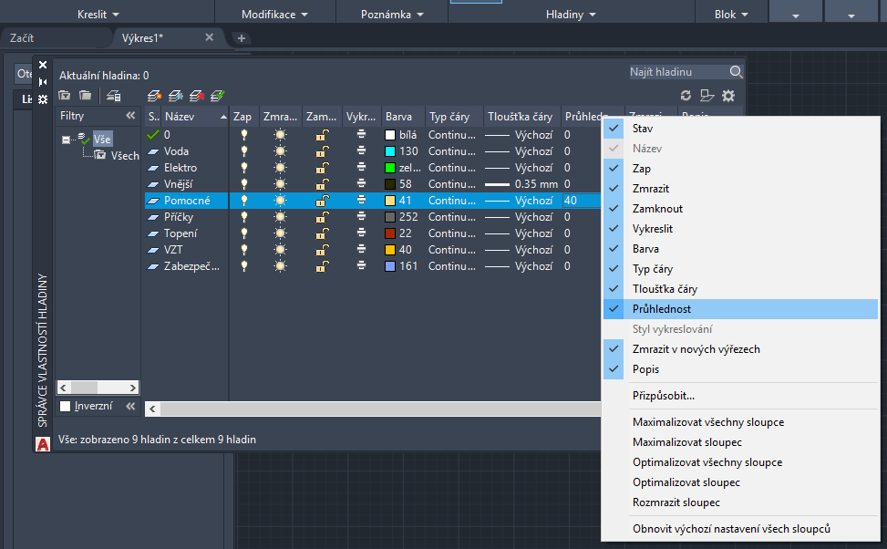Open the Layer States Manager icon
Image resolution: width=887 pixels, height=549 pixels.
click(x=113, y=95)
